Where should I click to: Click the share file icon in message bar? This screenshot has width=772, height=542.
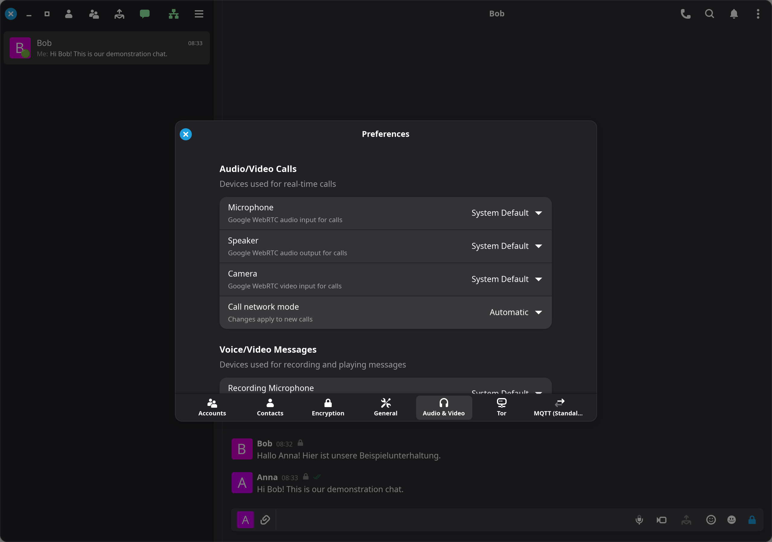point(686,520)
